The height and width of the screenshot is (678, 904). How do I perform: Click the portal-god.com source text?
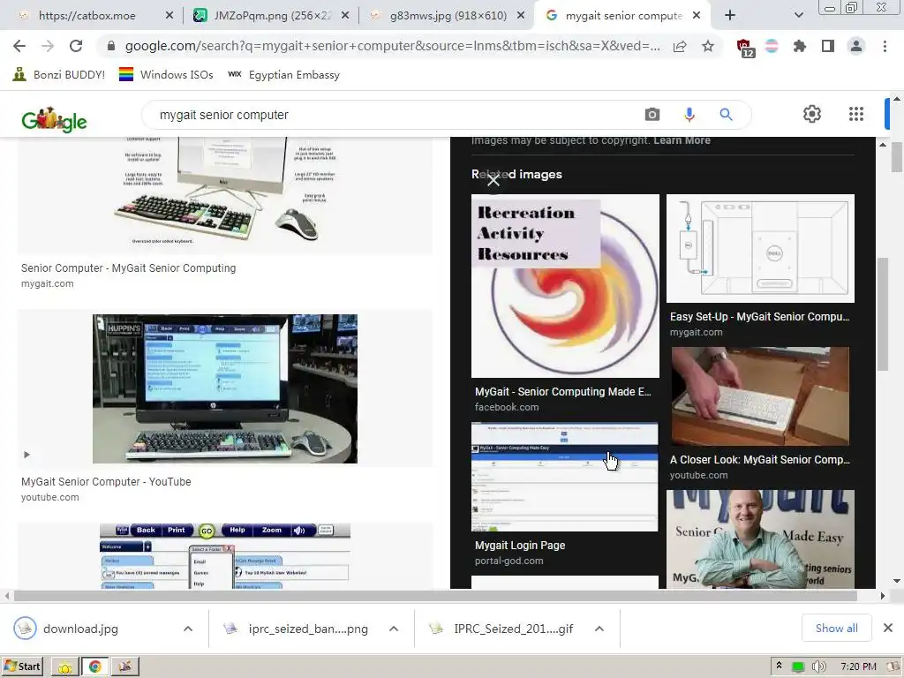point(509,561)
